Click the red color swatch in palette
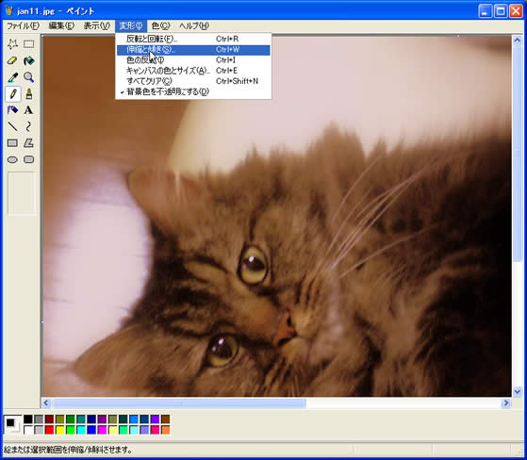 pyautogui.click(x=49, y=430)
